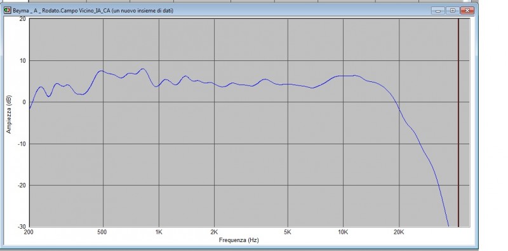Maximize the Beyma measurement window

click(x=453, y=11)
